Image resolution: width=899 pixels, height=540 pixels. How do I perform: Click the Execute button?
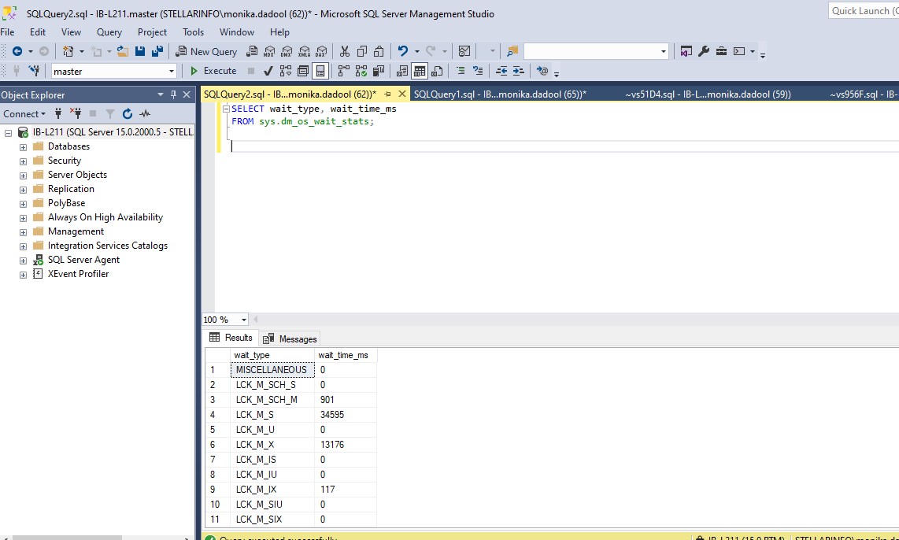(213, 71)
